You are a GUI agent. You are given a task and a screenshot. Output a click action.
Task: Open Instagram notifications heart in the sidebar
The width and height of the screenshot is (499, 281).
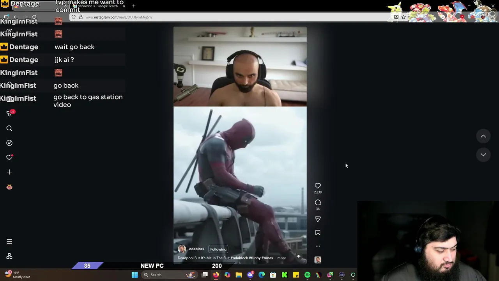coord(9,157)
